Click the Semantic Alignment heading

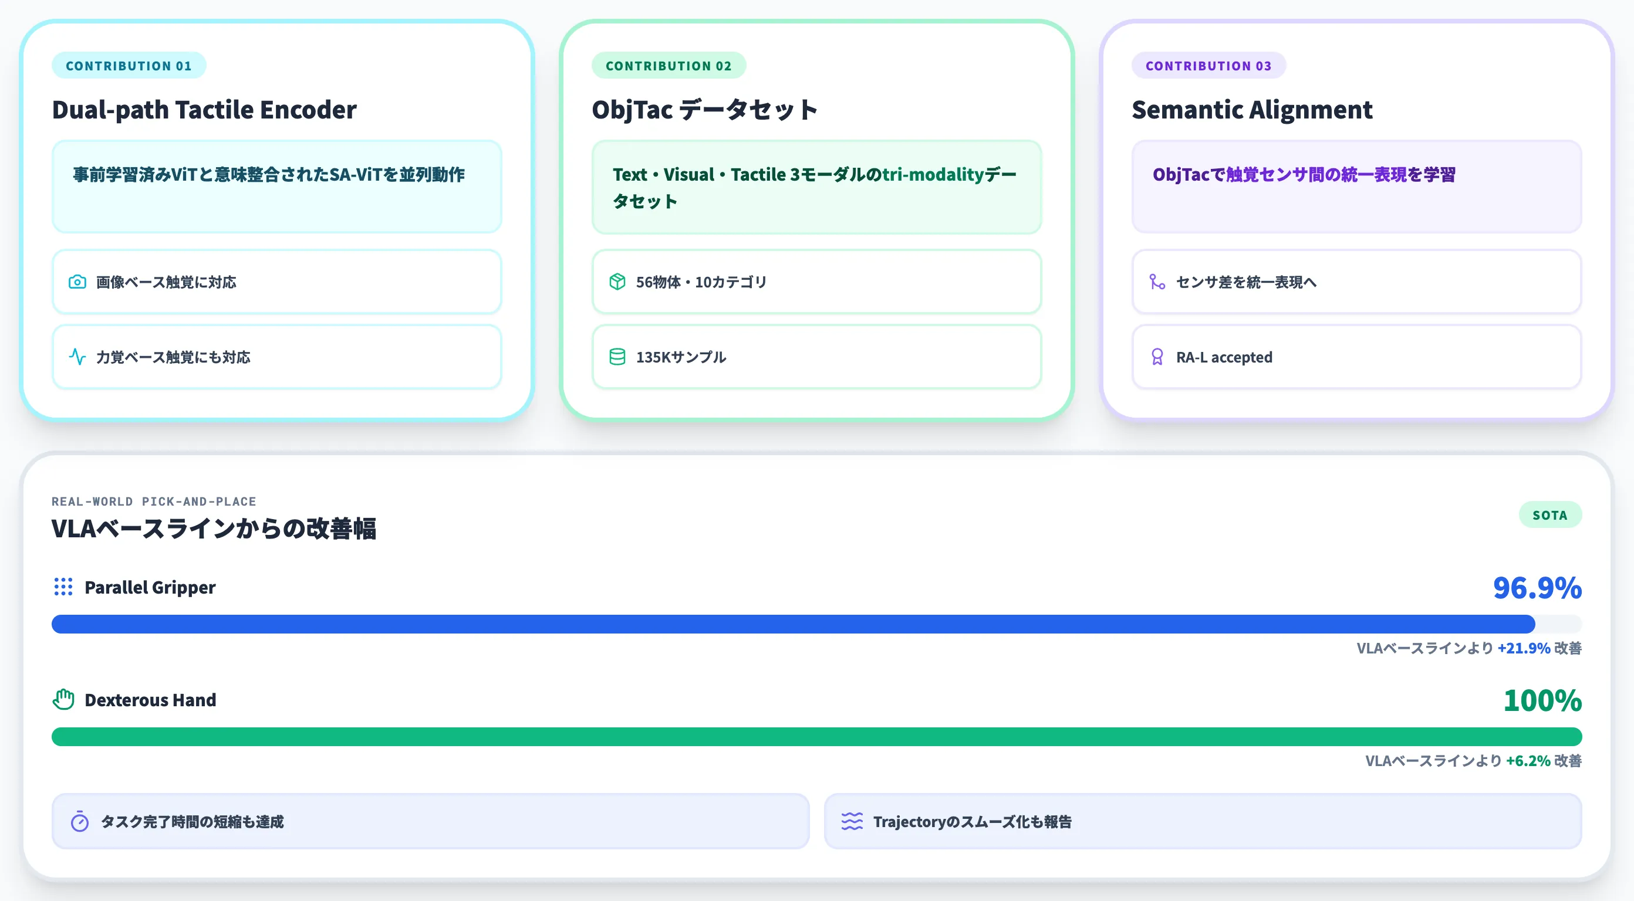[x=1252, y=110]
